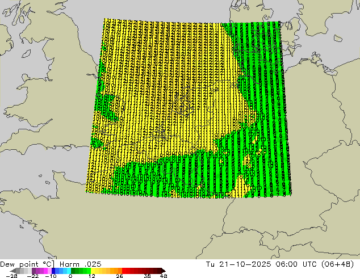Click the '-10' legend scale value
Screen dimensions: 360x278
point(51,276)
